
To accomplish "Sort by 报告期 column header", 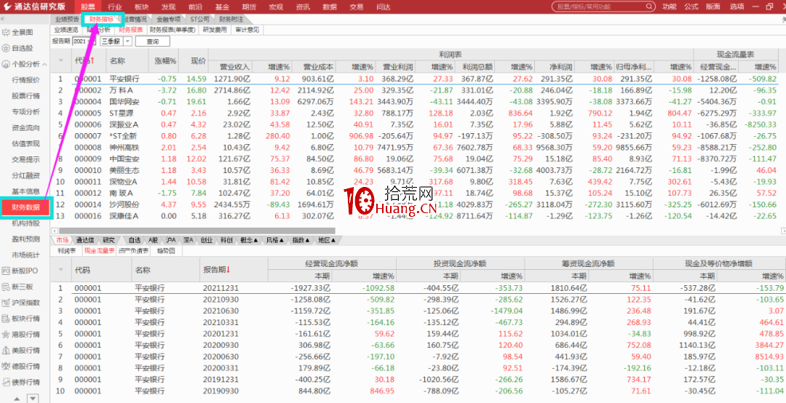I will pyautogui.click(x=215, y=270).
